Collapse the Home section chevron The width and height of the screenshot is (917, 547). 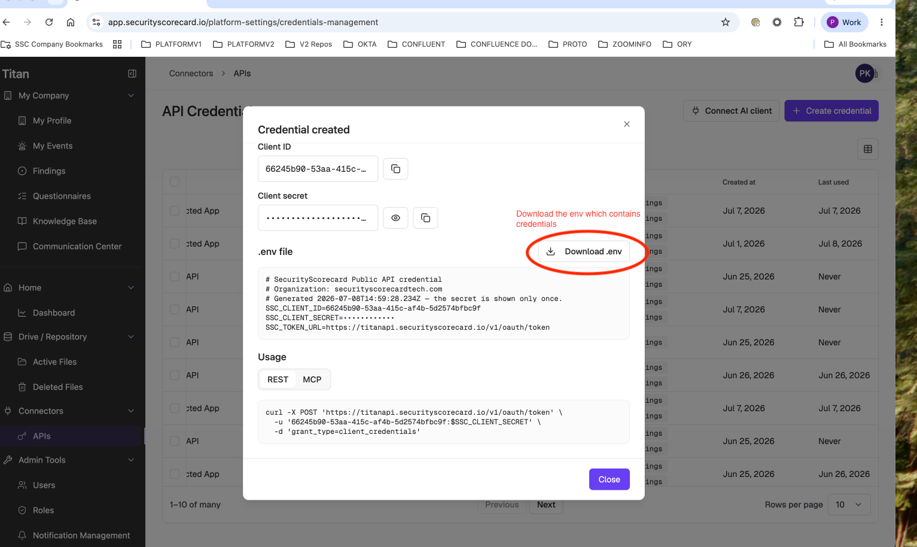point(131,288)
